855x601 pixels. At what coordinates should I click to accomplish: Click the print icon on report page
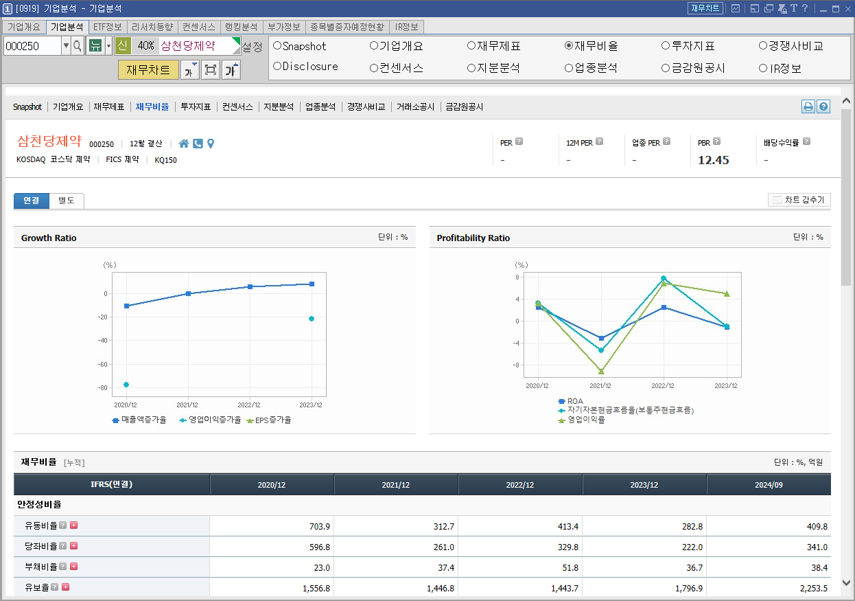[808, 106]
